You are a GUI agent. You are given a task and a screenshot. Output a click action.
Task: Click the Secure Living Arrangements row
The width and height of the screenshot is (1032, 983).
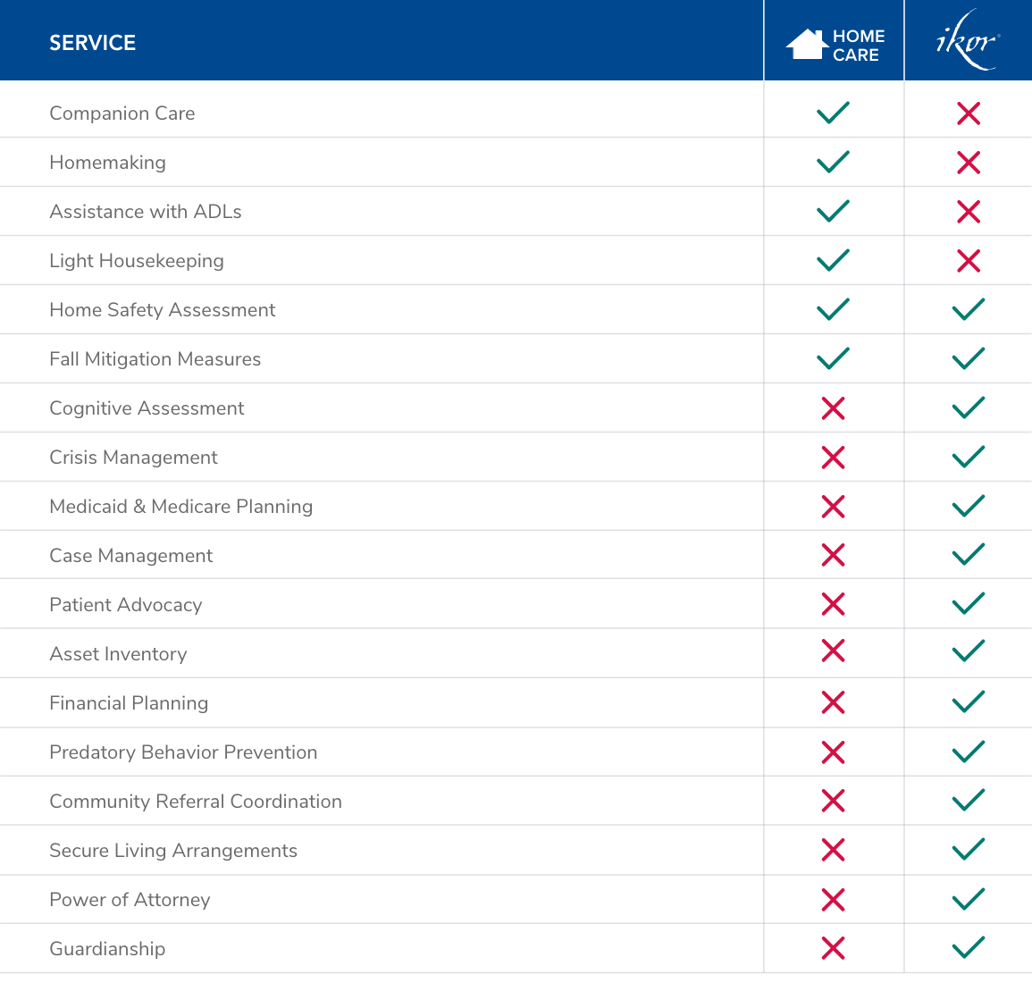tap(173, 850)
